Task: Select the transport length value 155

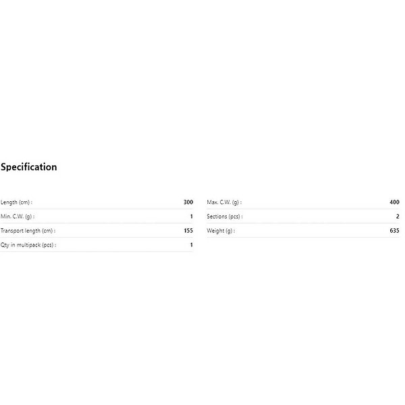Action: click(188, 231)
